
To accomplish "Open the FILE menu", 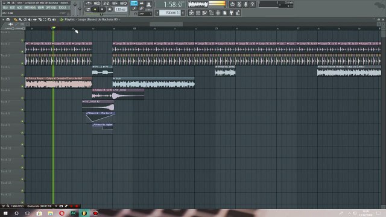I will (5, 8).
